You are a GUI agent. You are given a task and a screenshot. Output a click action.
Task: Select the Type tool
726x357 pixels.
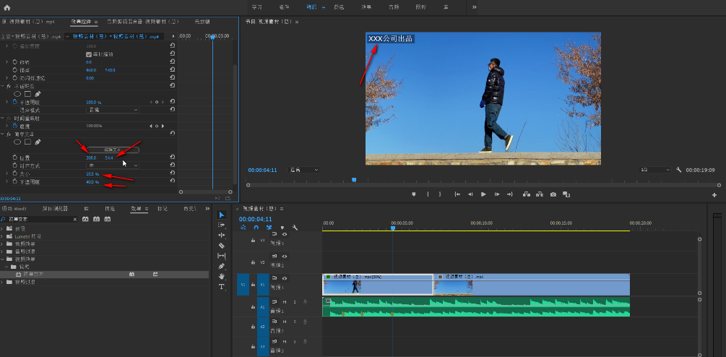[x=221, y=286]
